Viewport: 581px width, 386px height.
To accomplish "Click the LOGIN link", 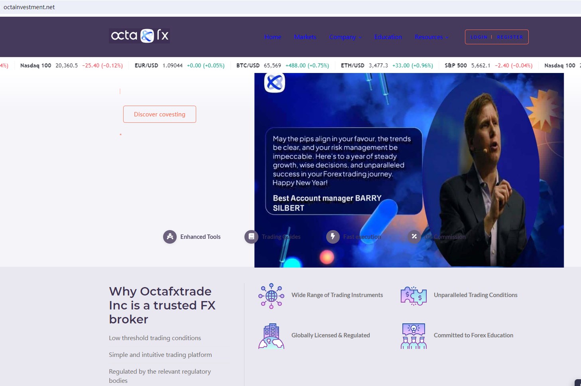I will coord(479,37).
